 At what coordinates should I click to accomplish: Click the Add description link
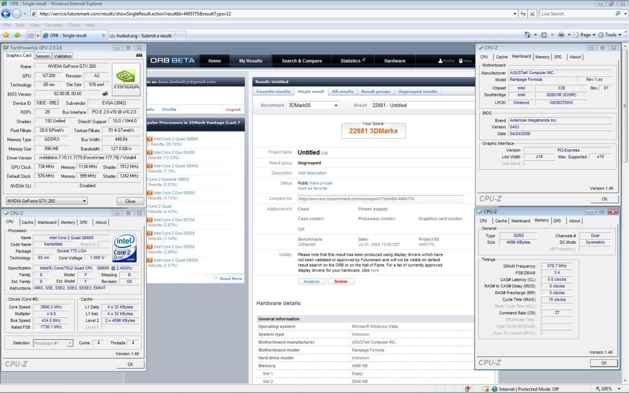pyautogui.click(x=312, y=173)
